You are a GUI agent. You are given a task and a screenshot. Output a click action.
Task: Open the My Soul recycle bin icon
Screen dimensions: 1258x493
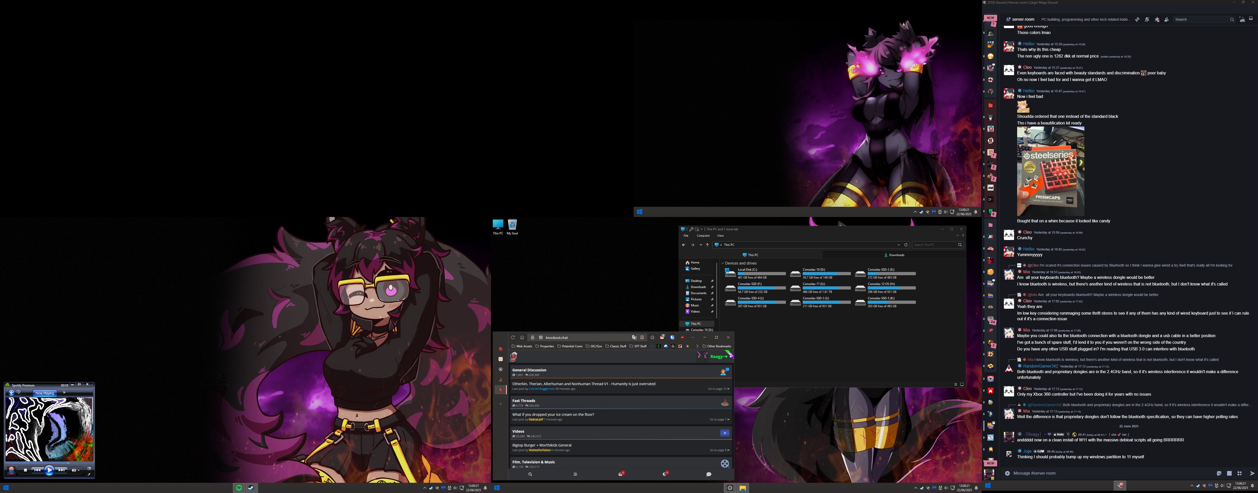click(512, 227)
